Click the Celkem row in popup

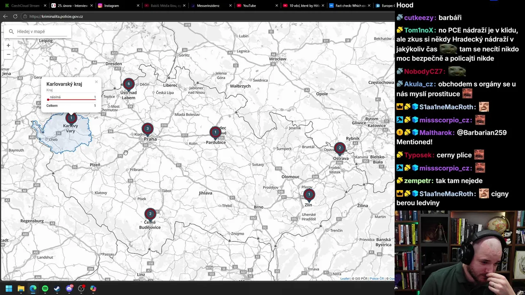tap(71, 106)
